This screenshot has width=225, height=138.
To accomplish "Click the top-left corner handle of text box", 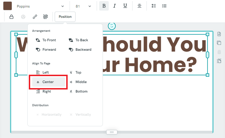I will tap(16, 34).
